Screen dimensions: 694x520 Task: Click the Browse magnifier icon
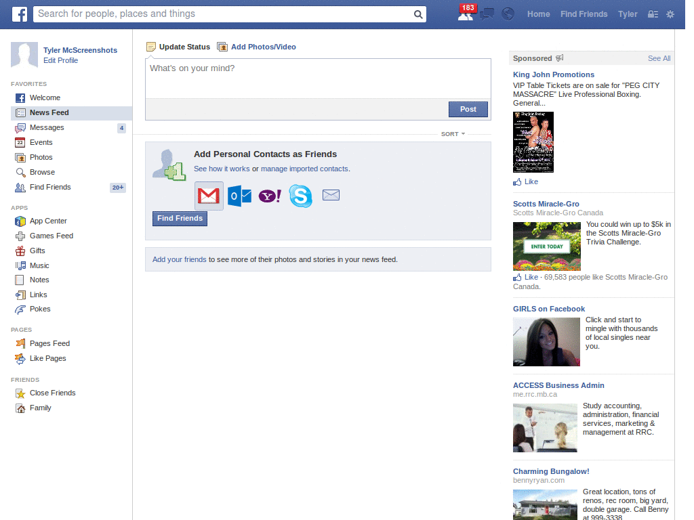coord(20,173)
